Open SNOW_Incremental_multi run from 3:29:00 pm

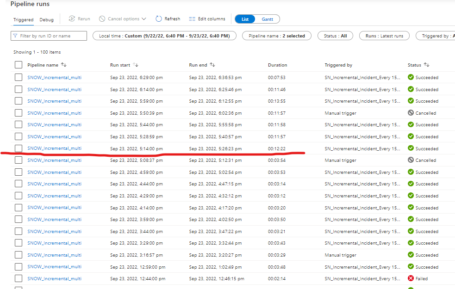[54, 243]
